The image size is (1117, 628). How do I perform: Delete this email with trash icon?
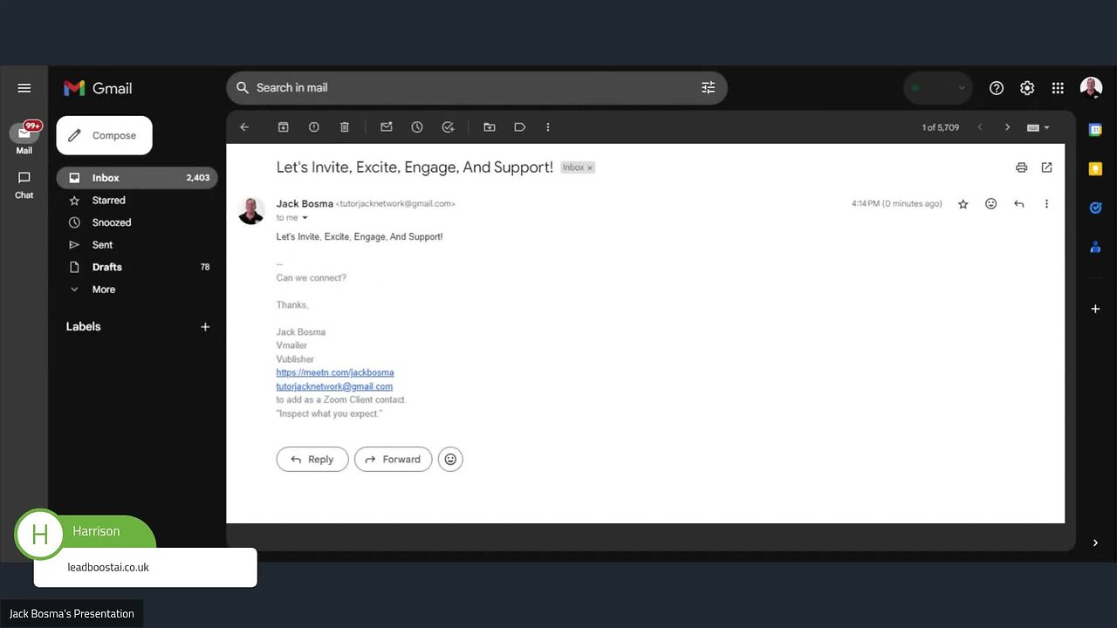[345, 127]
